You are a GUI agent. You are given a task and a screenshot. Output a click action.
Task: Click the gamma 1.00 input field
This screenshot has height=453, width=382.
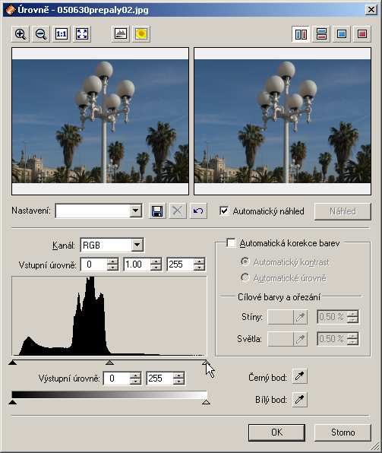click(x=137, y=265)
